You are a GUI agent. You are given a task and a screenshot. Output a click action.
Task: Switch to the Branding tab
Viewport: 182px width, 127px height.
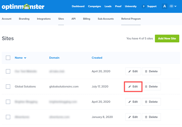[x=24, y=19]
